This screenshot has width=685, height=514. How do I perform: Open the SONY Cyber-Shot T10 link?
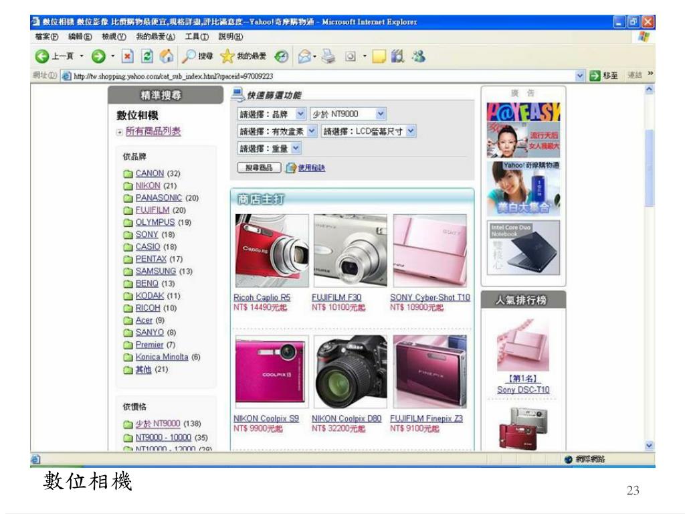click(x=430, y=297)
